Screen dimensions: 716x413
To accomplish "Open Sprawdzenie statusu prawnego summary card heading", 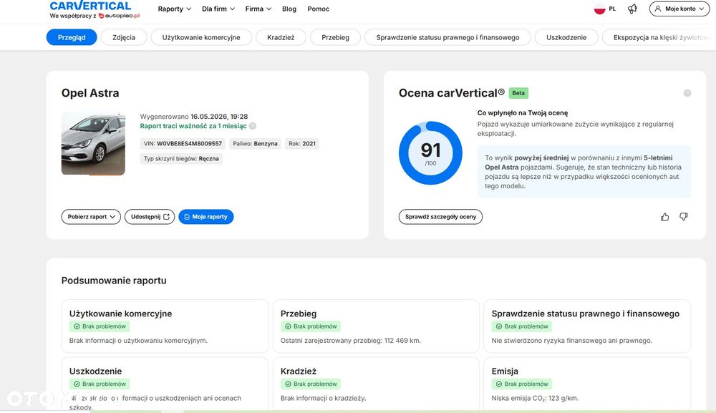I will (x=586, y=314).
